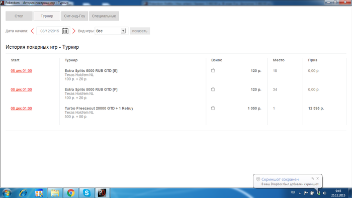The width and height of the screenshot is (352, 198).
Task: Click 500 р. + 50 р. fee text
Action: 76,117
